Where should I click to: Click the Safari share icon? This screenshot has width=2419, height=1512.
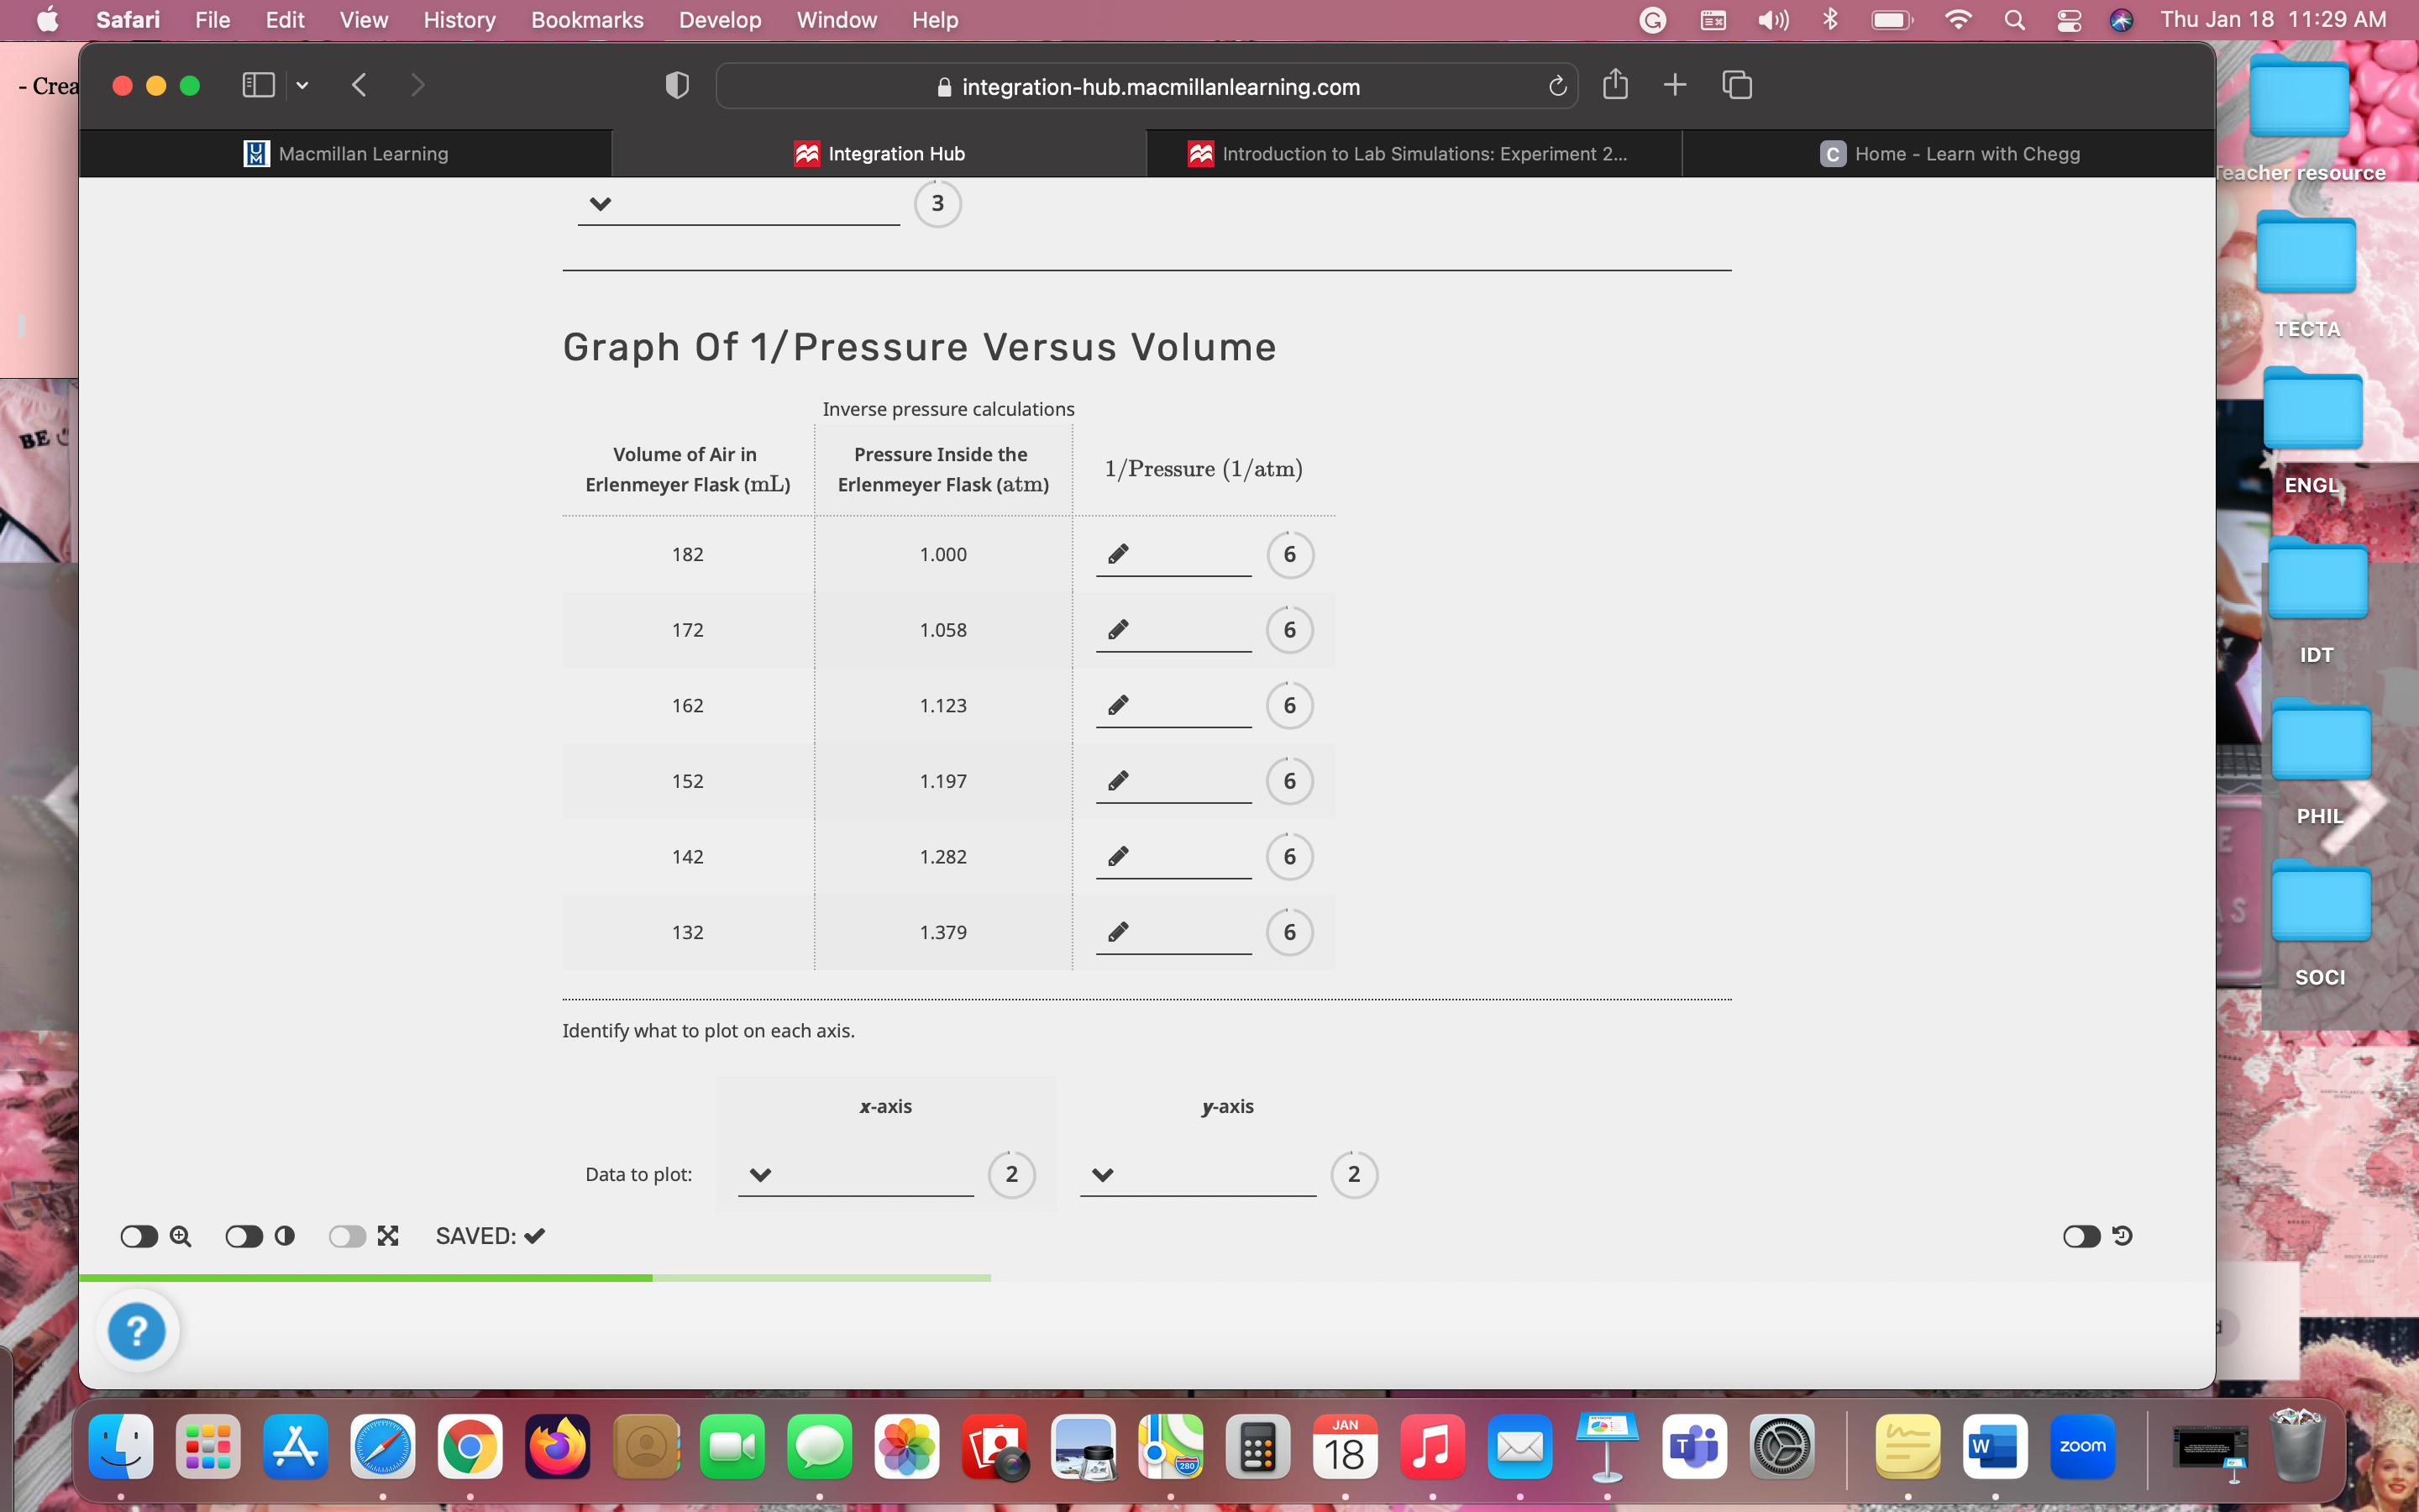click(1615, 85)
